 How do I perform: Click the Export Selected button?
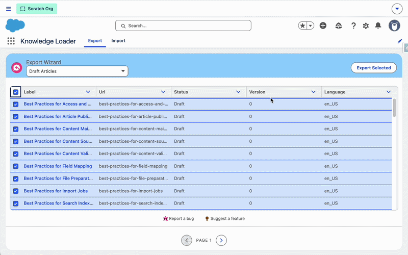tap(374, 68)
